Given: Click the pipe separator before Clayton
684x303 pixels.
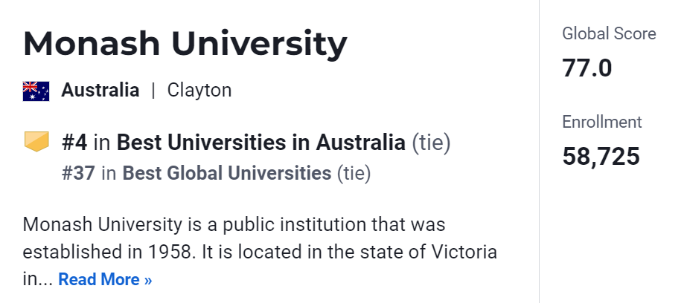Looking at the screenshot, I should (x=153, y=91).
